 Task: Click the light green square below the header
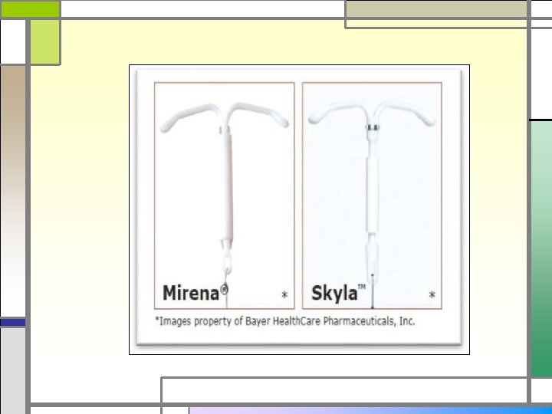click(x=44, y=41)
